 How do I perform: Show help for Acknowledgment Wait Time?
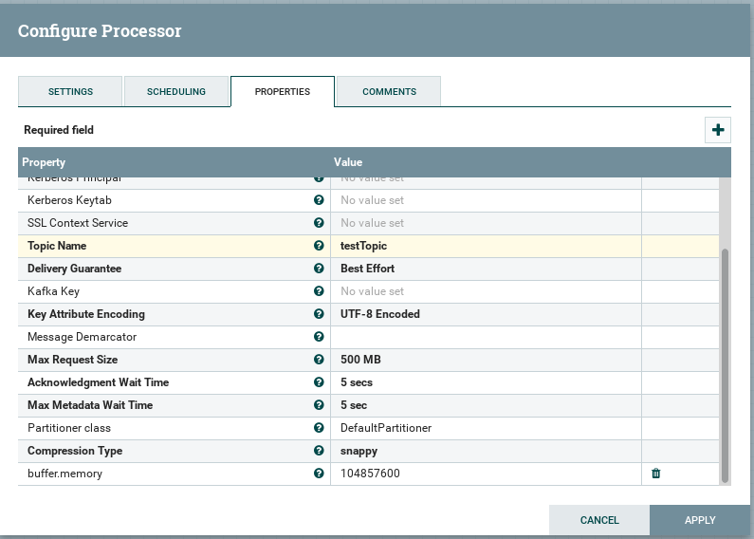tap(319, 382)
